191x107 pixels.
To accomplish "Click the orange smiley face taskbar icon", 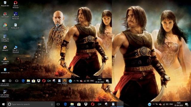I will [x=64, y=81].
